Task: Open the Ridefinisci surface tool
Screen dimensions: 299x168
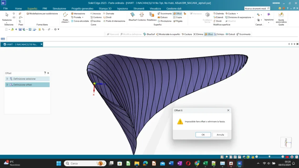Action: pos(152,17)
